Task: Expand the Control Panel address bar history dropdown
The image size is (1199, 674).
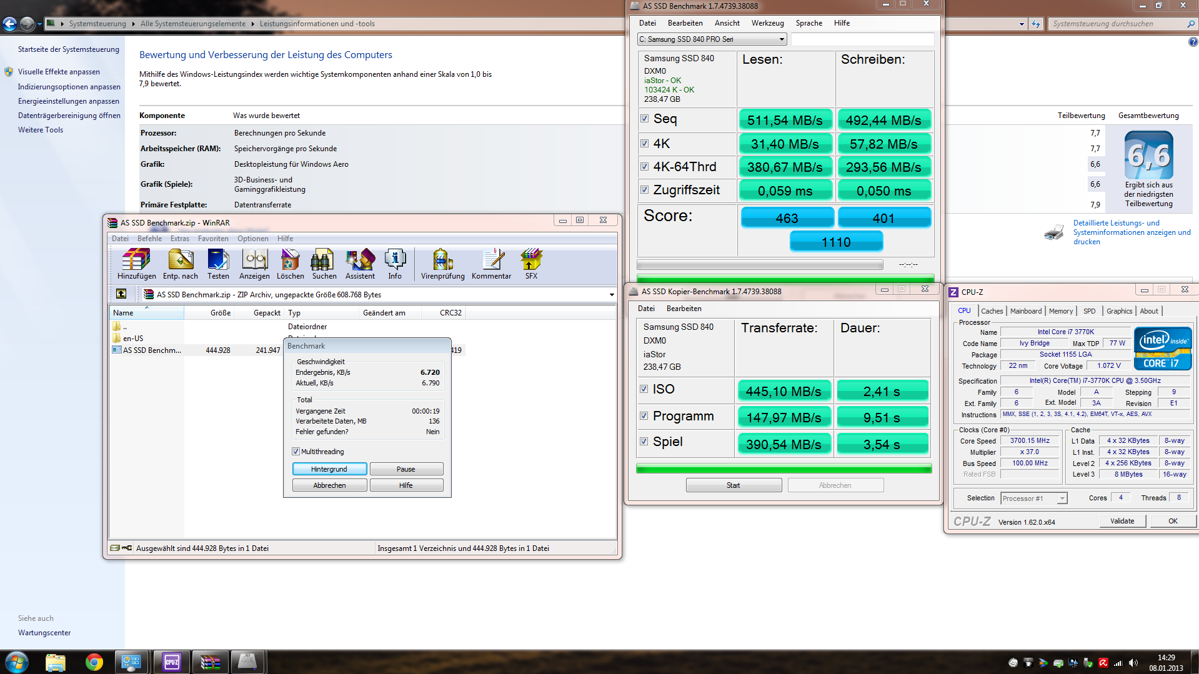Action: click(x=1022, y=24)
